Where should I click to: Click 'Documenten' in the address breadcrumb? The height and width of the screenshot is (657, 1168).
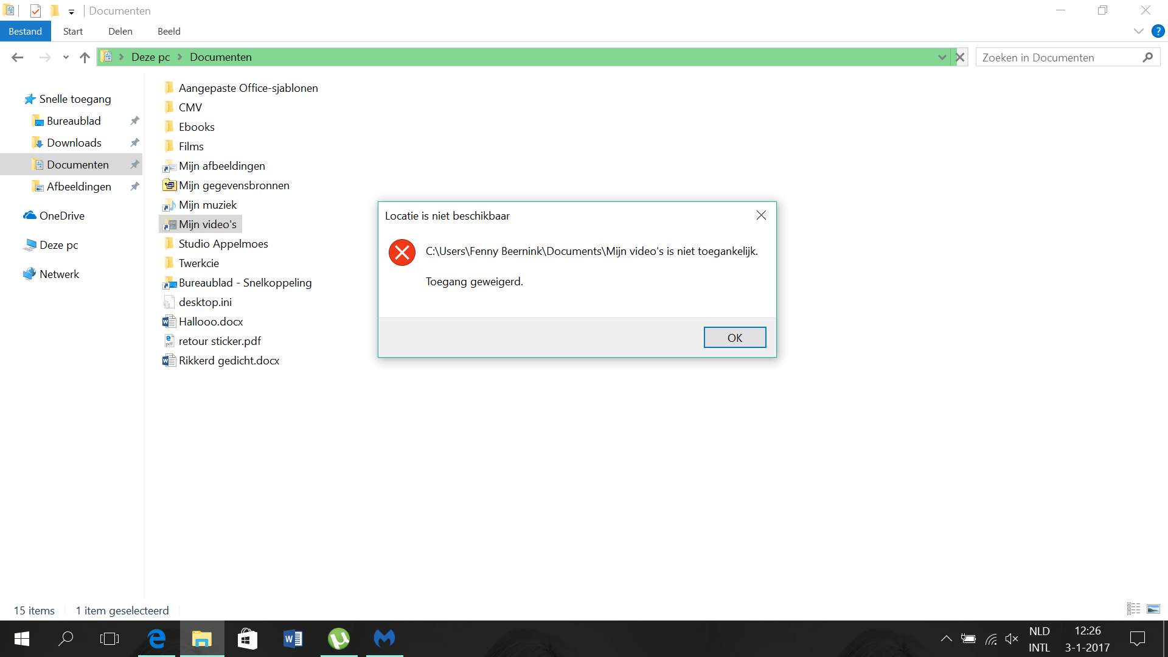click(221, 57)
